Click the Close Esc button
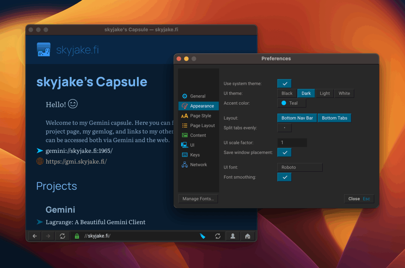This screenshot has height=268, width=405. pyautogui.click(x=359, y=199)
